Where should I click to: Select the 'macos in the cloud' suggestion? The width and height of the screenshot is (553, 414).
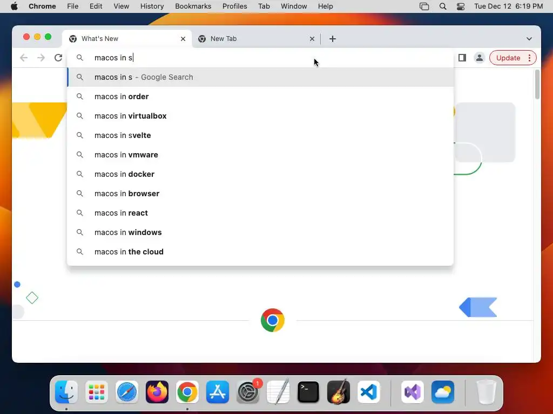260,251
